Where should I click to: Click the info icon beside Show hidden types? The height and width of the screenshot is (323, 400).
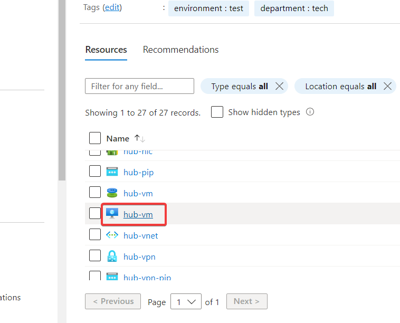tap(310, 112)
